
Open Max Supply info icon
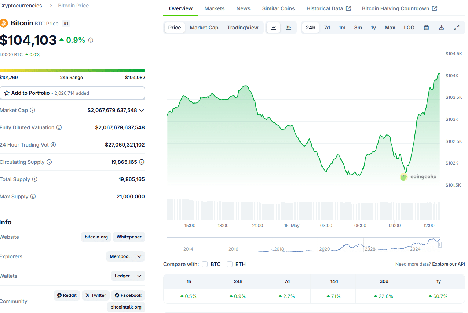(x=33, y=197)
